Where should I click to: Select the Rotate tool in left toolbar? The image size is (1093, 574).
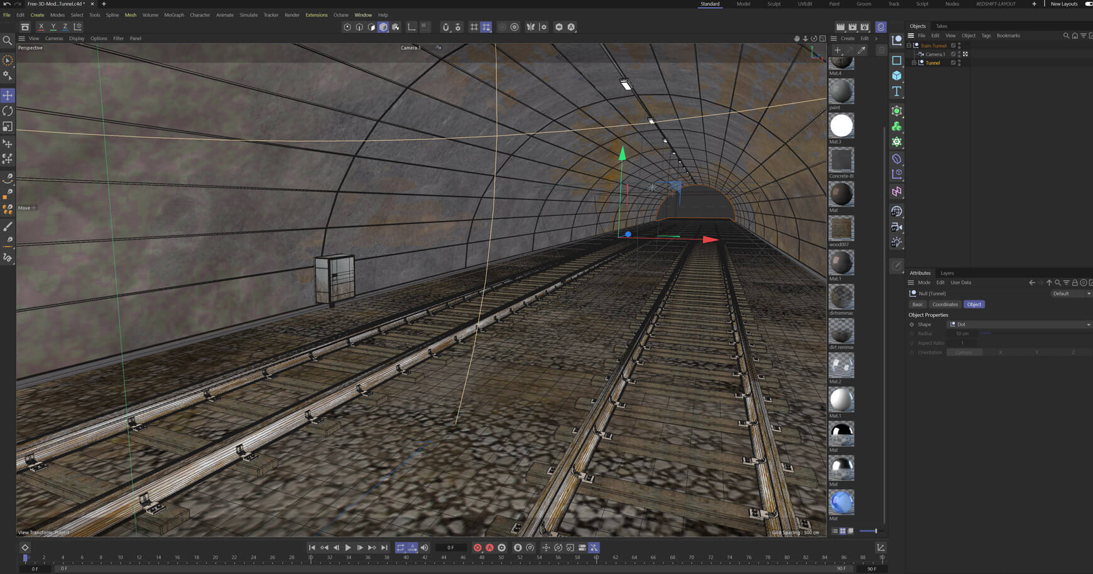(x=8, y=111)
